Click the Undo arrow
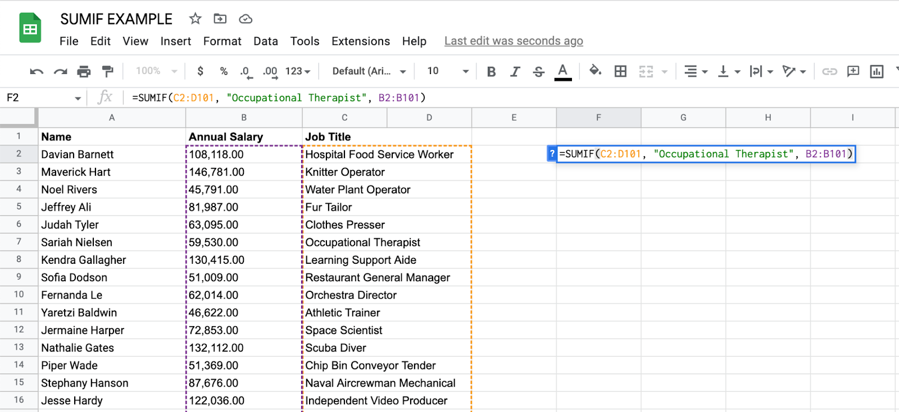This screenshot has width=899, height=412. tap(37, 71)
